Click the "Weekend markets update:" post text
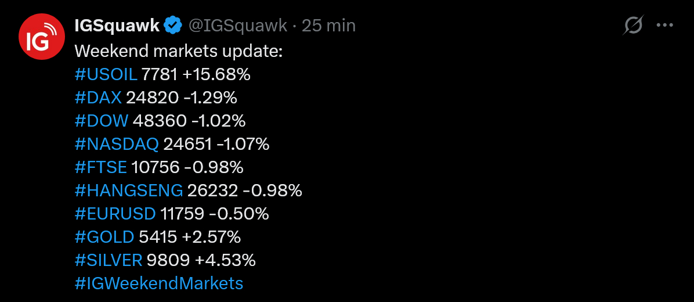The width and height of the screenshot is (694, 302). click(179, 51)
